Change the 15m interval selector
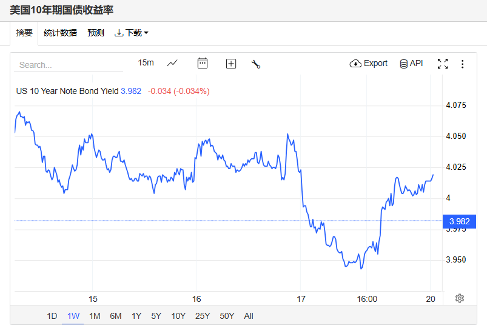 pyautogui.click(x=146, y=62)
